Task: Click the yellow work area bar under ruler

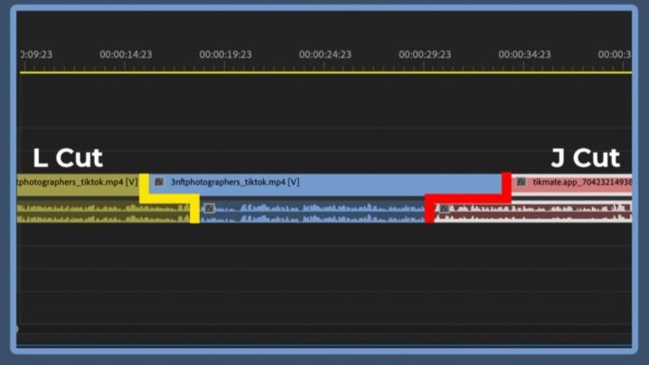Action: [325, 73]
